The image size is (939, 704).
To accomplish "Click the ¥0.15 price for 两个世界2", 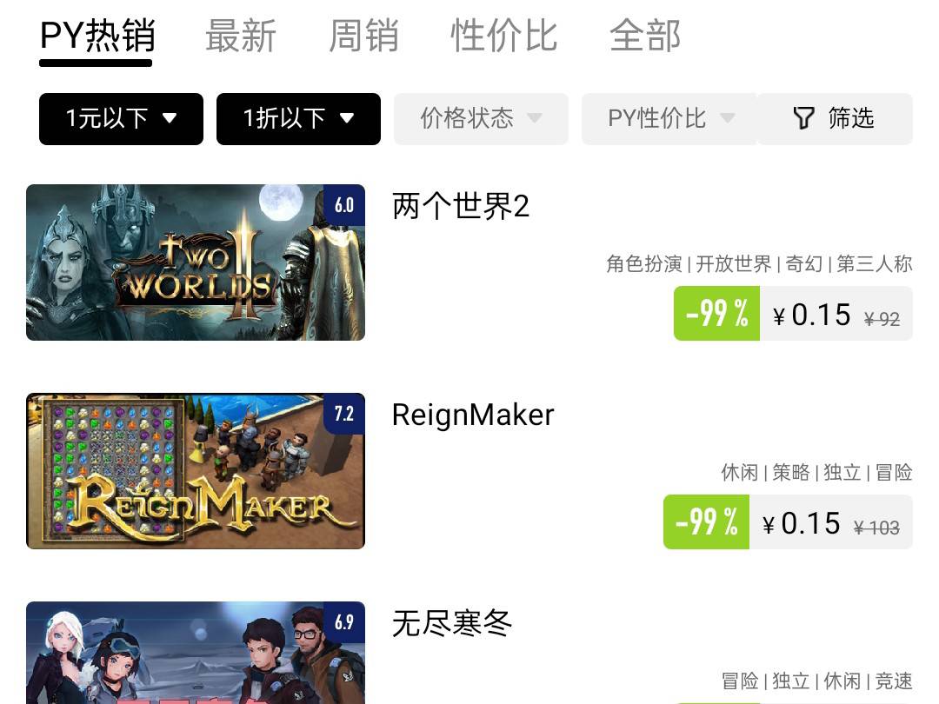I will coord(812,315).
